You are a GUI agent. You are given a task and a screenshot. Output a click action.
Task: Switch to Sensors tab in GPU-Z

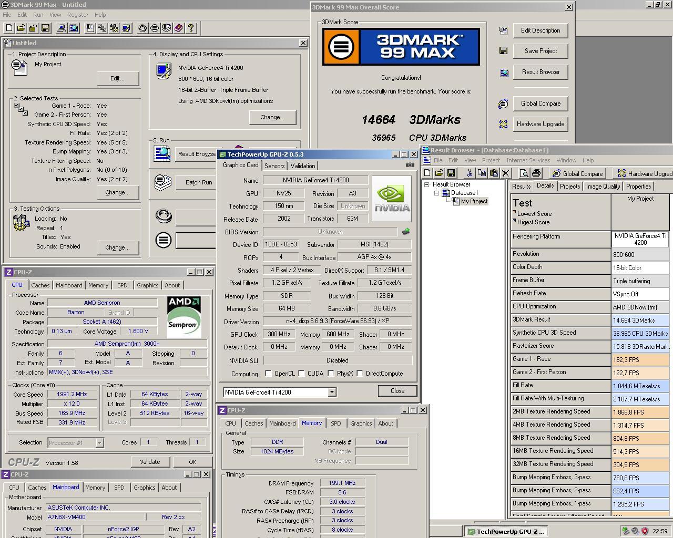(x=274, y=166)
